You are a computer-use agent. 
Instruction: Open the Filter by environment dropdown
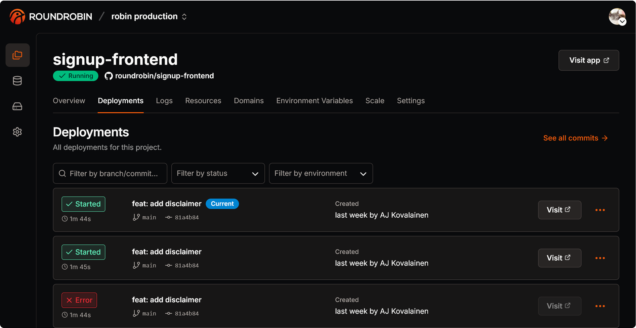(321, 173)
